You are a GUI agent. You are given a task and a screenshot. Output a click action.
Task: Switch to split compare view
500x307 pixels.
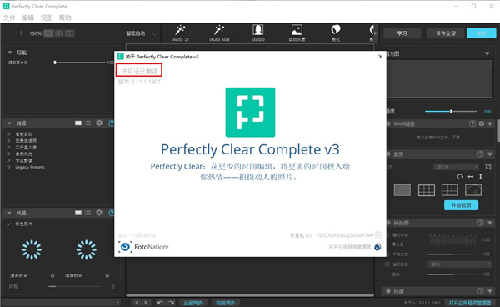click(x=69, y=33)
